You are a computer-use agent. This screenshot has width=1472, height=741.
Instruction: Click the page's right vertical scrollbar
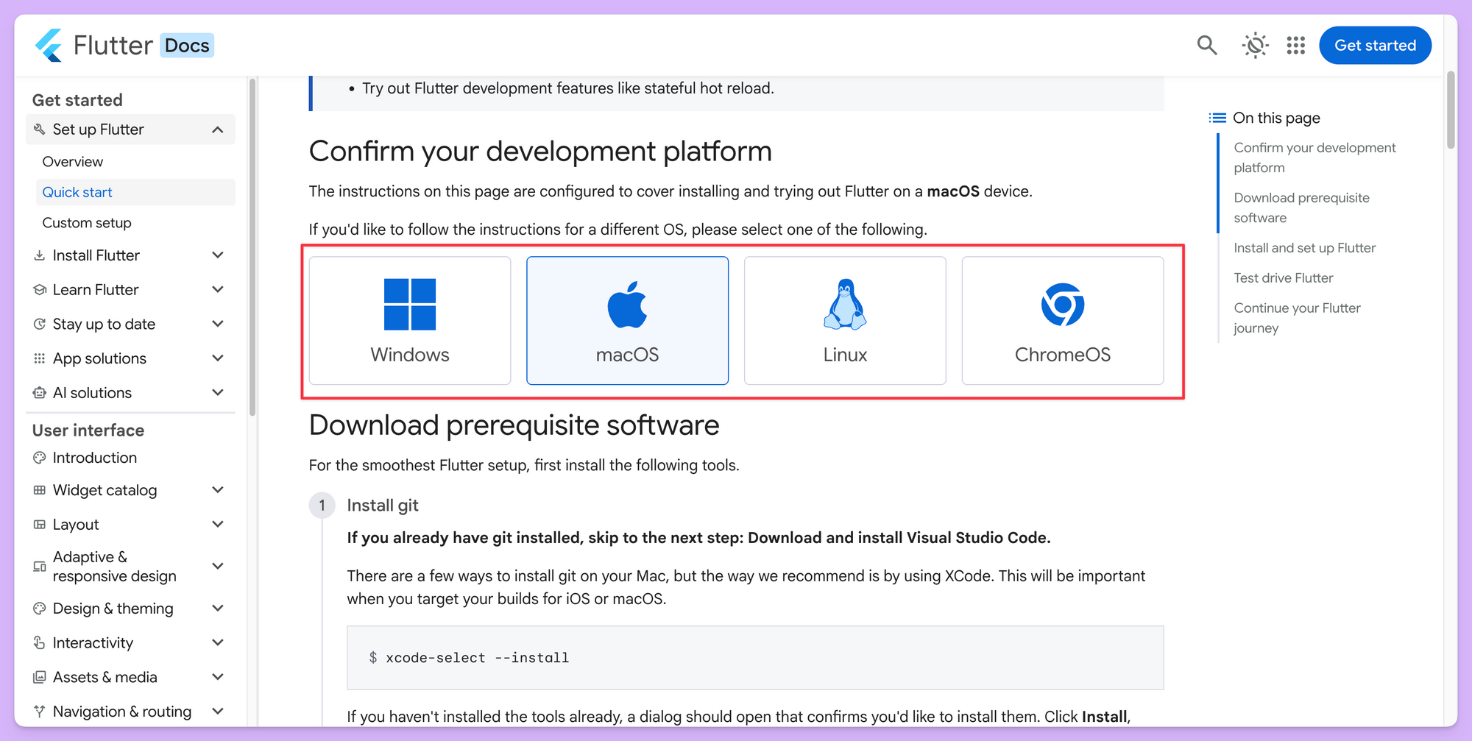(x=1451, y=110)
